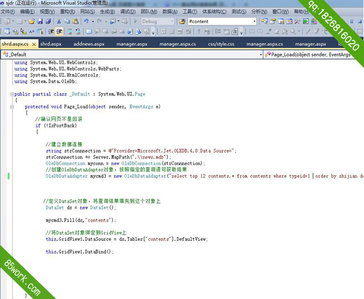The image size is (364, 299).
Task: Click the Start Page green arrow icon
Action: coord(306,21)
